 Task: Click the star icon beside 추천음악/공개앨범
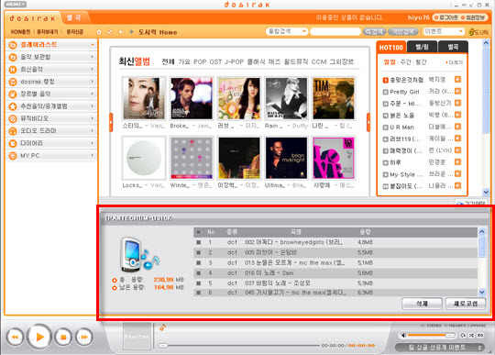pos(13,106)
